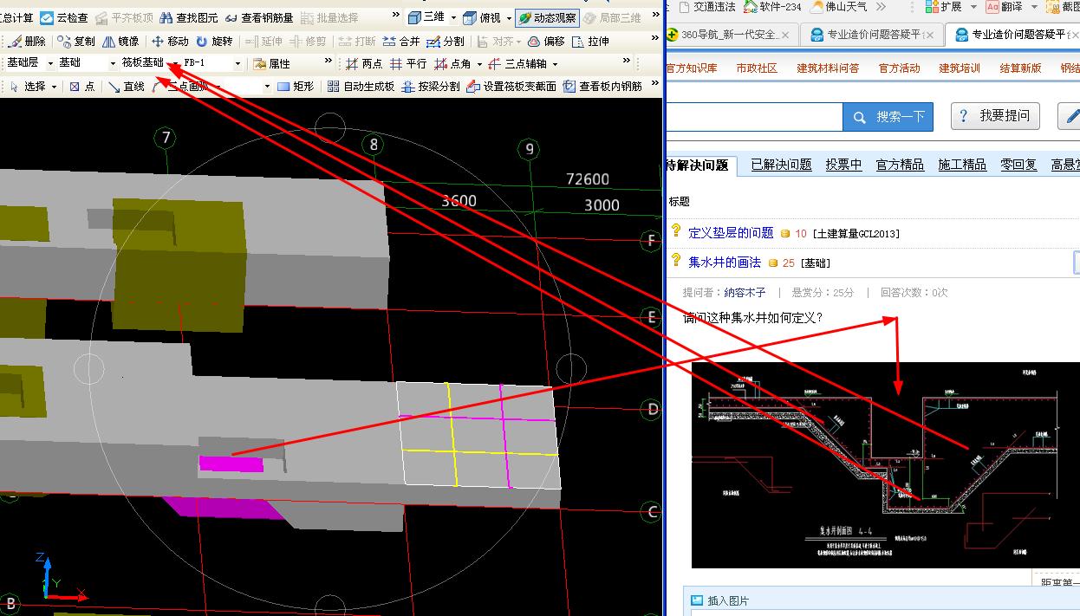The height and width of the screenshot is (616, 1080).
Task: Switch to middle 专业造价问题答疑平台 tab
Action: click(871, 34)
